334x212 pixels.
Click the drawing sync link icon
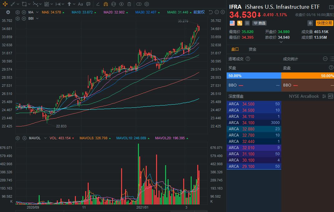click(114, 4)
